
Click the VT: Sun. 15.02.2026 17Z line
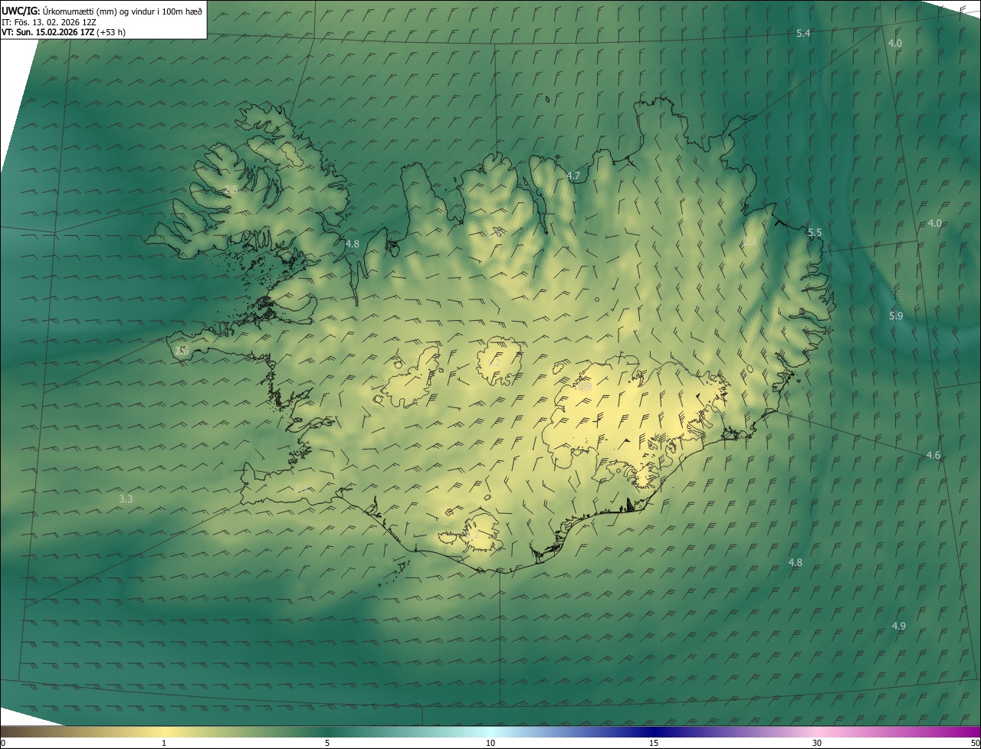64,32
